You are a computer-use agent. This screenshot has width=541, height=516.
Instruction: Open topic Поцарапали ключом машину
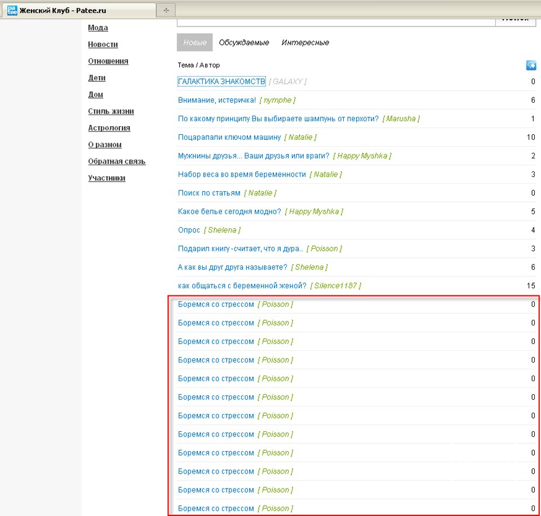(x=229, y=137)
